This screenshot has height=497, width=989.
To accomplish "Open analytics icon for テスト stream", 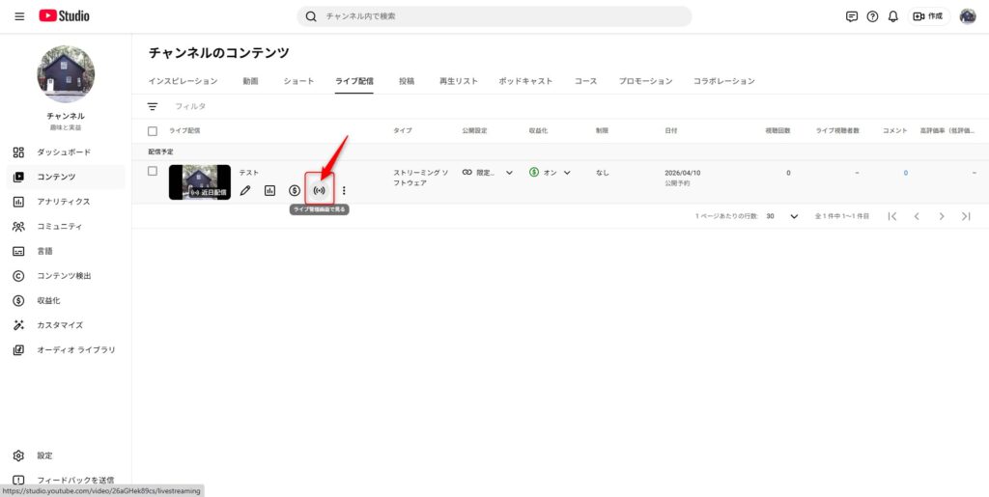I will click(x=270, y=190).
